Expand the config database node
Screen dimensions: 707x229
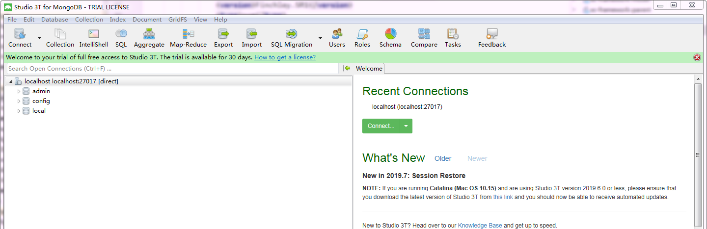pos(19,101)
